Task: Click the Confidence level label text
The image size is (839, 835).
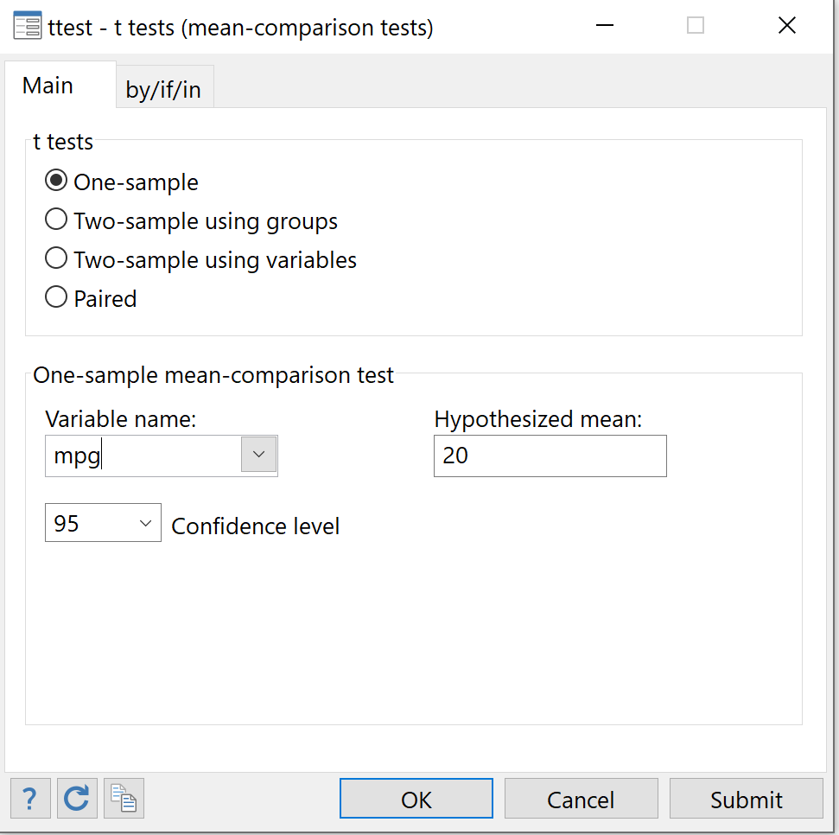Action: pos(255,526)
